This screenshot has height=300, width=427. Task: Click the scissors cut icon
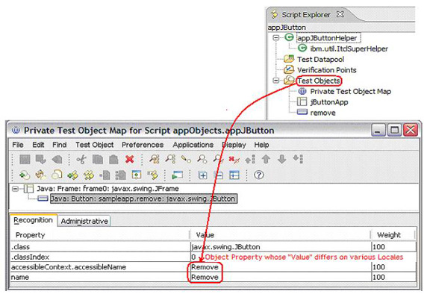click(x=81, y=159)
